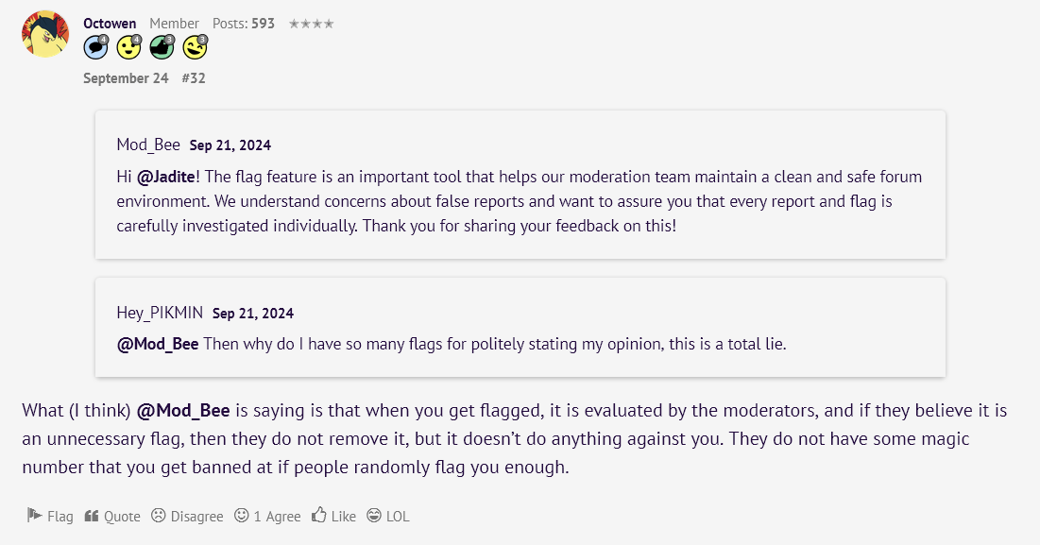Viewport: 1040px width, 545px height.
Task: Quote Octowen's post
Action: coord(112,516)
